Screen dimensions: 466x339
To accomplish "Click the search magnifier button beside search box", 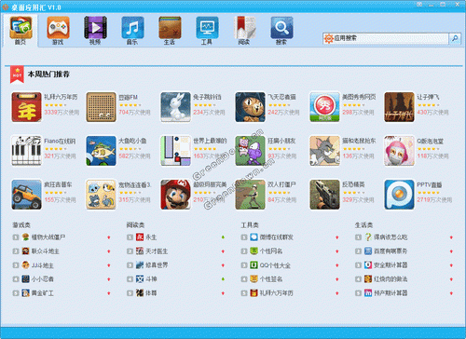I will (455, 38).
